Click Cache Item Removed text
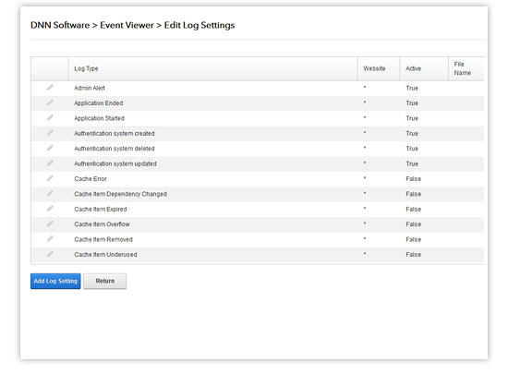The width and height of the screenshot is (508, 374). click(x=103, y=239)
